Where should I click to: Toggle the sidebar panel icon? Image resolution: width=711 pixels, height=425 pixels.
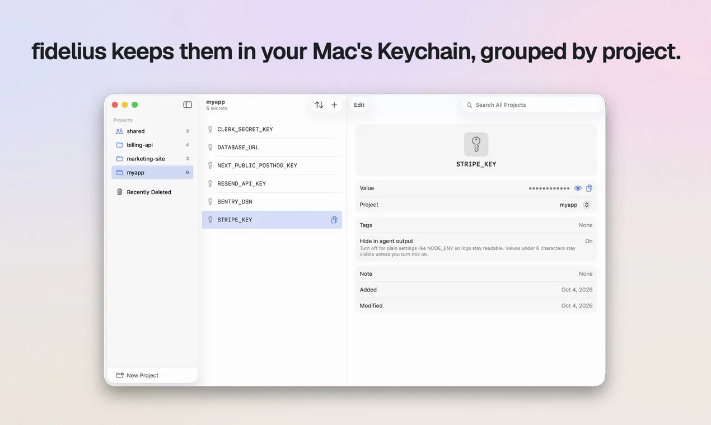tap(188, 105)
